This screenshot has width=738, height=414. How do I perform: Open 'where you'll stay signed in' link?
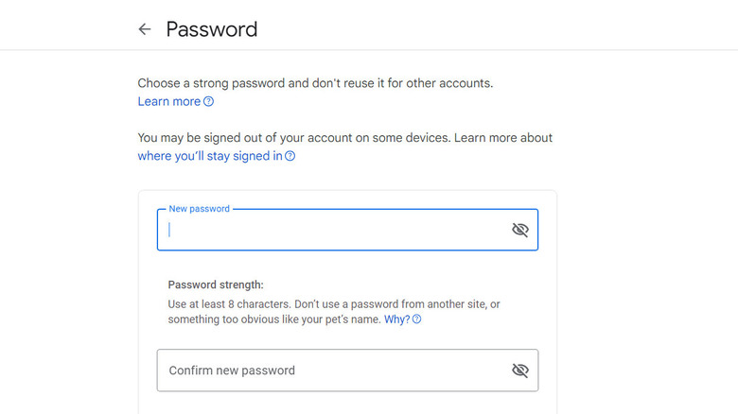click(x=209, y=155)
